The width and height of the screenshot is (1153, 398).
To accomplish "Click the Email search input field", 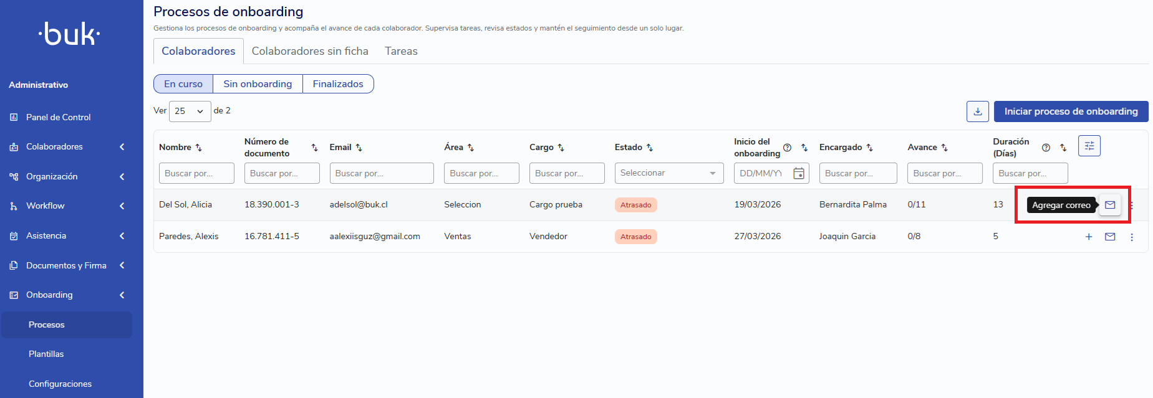I will click(x=381, y=173).
